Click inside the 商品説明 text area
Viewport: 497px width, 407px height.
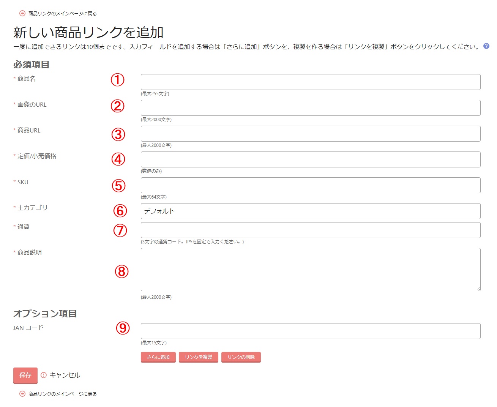point(310,269)
